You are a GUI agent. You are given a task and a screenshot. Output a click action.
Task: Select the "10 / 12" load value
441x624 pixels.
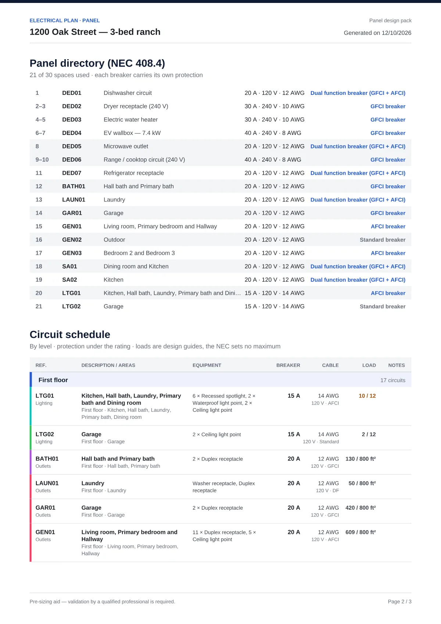pyautogui.click(x=367, y=396)
